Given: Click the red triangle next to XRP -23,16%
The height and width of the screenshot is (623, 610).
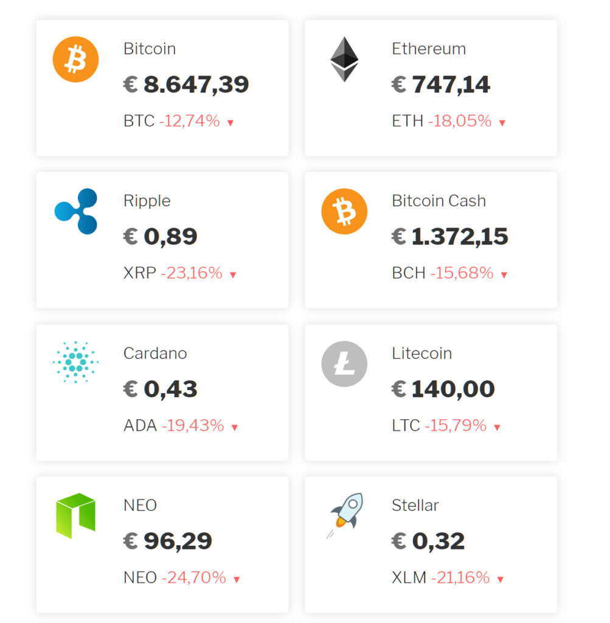Looking at the screenshot, I should (233, 275).
